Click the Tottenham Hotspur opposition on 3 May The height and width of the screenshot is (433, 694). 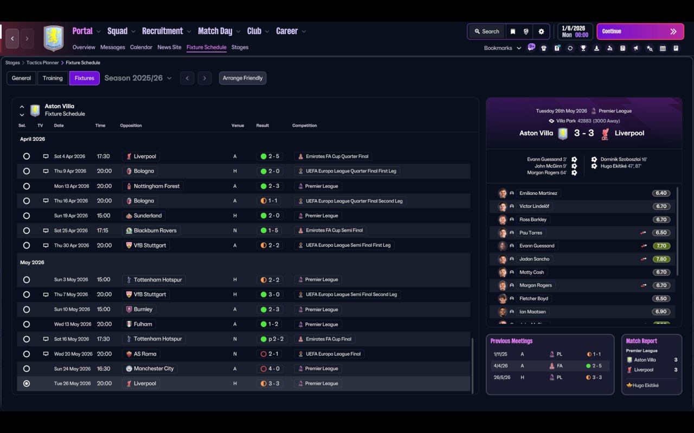coord(154,280)
